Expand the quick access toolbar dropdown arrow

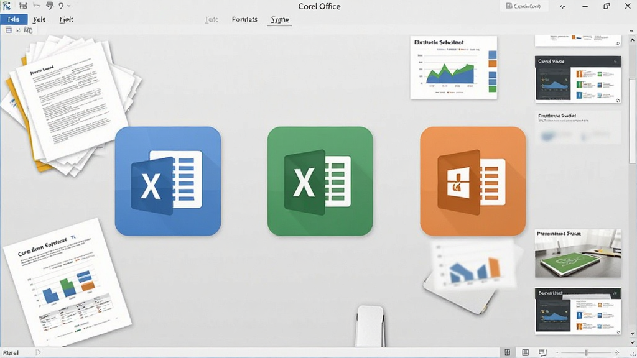[68, 6]
